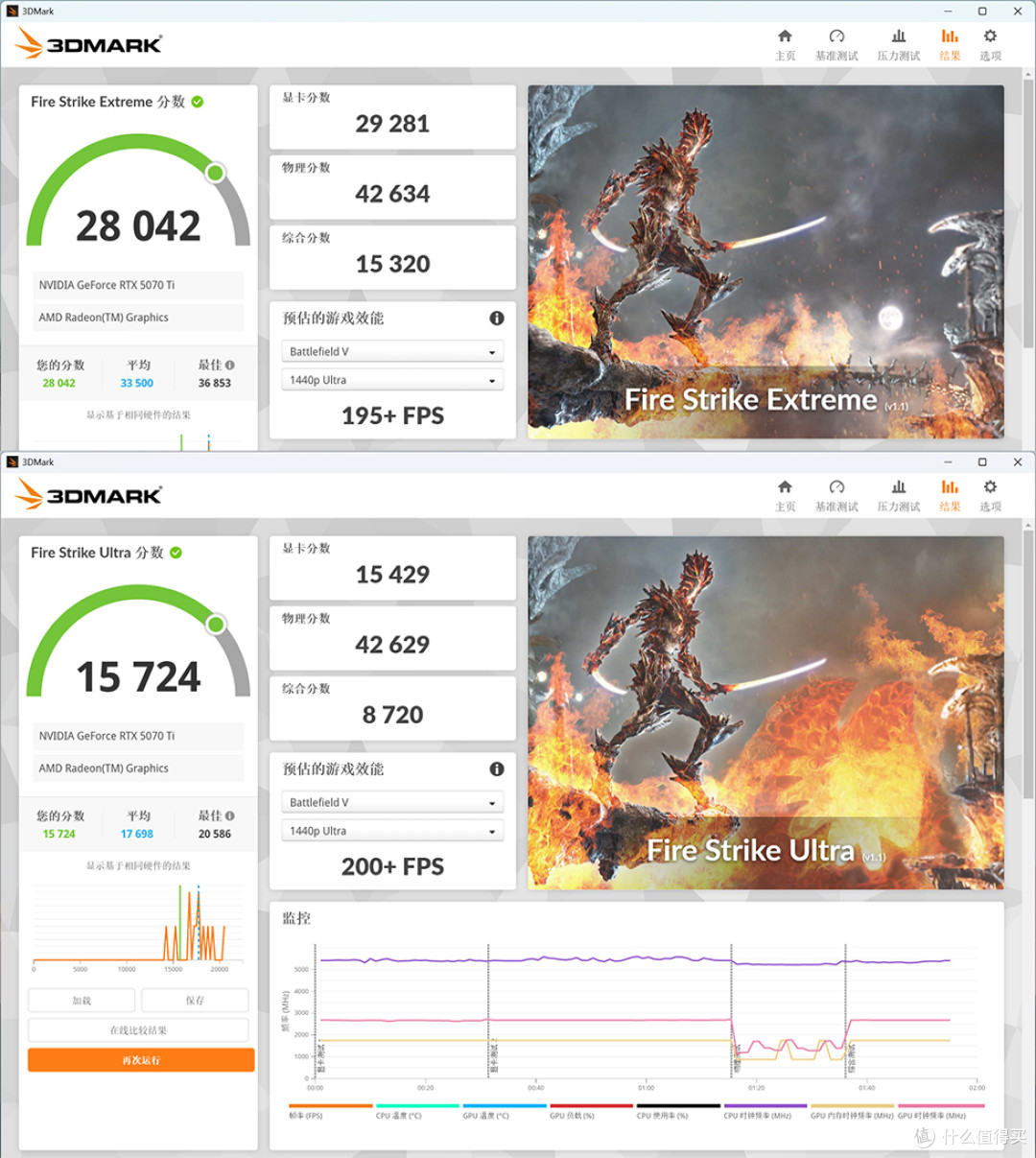The width and height of the screenshot is (1036, 1158).
Task: Click NVIDIA GeForce RTX 5070 Ti in the Extreme window
Action: (138, 285)
